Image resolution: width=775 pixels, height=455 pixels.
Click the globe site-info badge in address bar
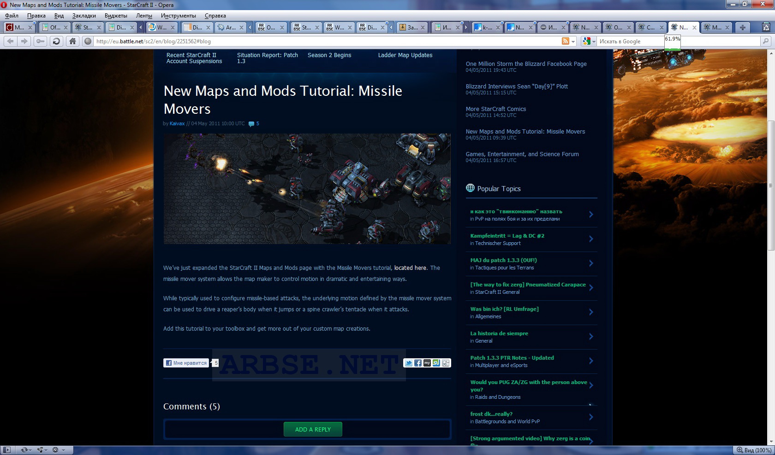pyautogui.click(x=88, y=41)
